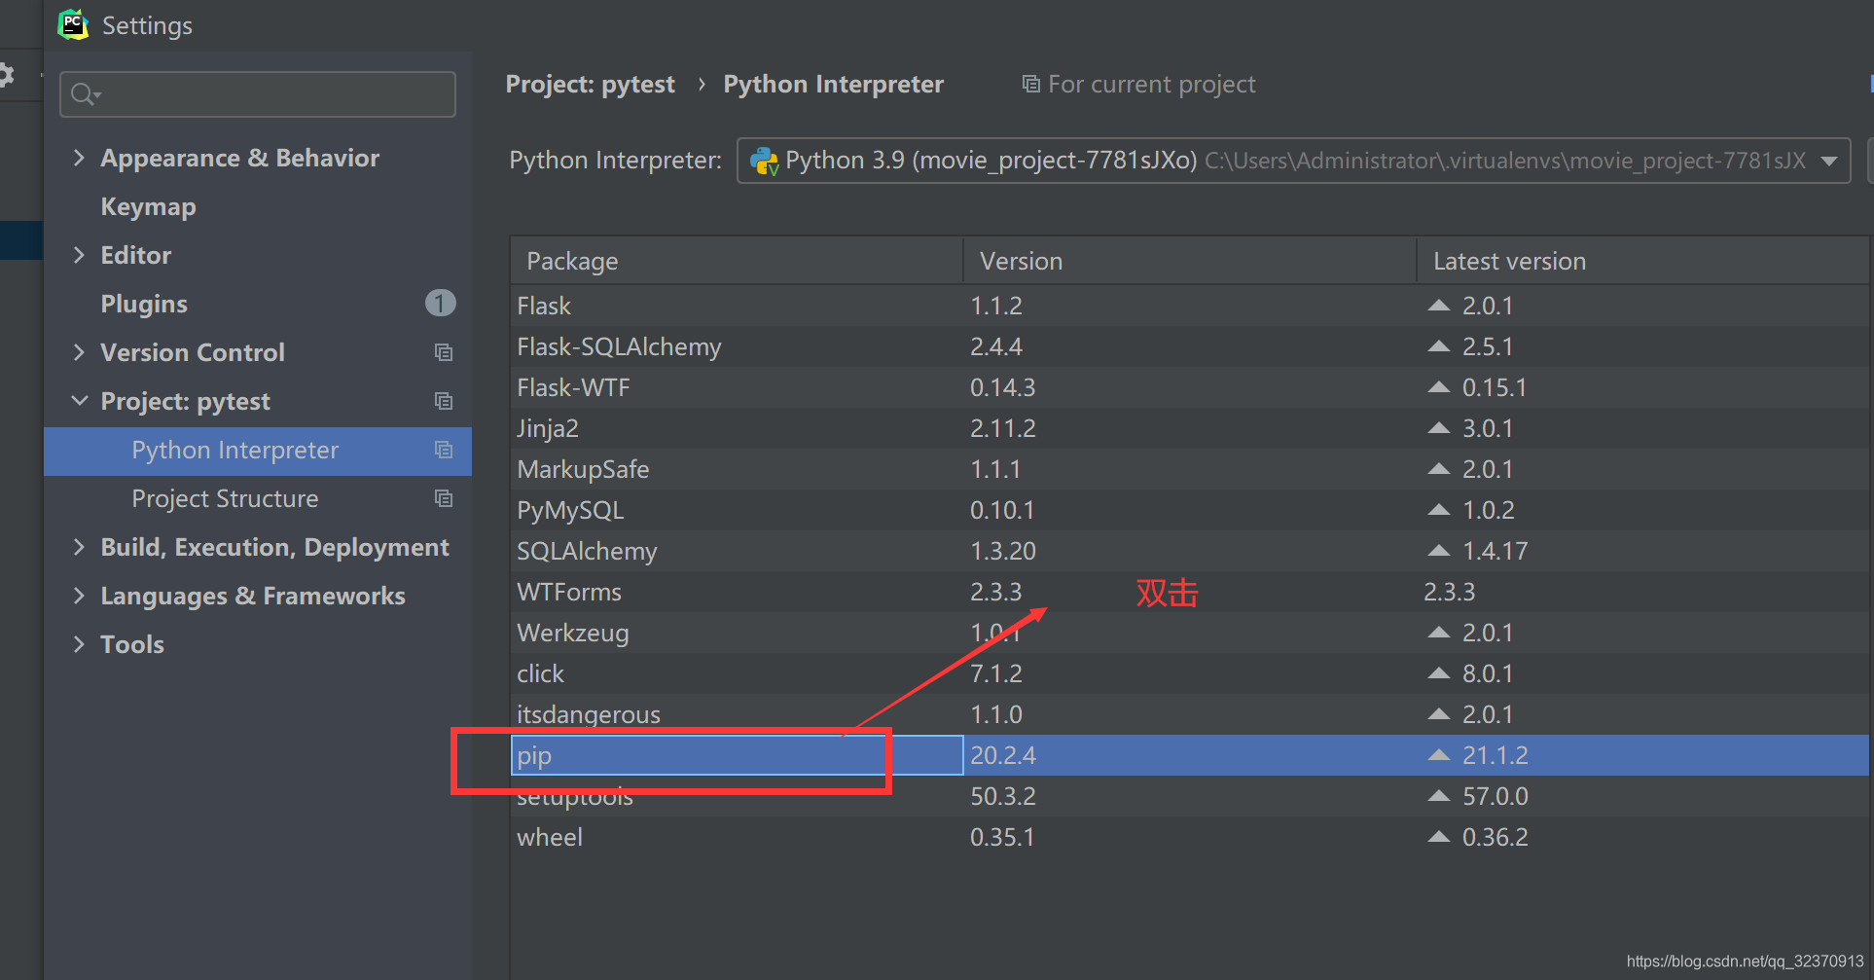Sort table by Latest version column header

pyautogui.click(x=1642, y=261)
